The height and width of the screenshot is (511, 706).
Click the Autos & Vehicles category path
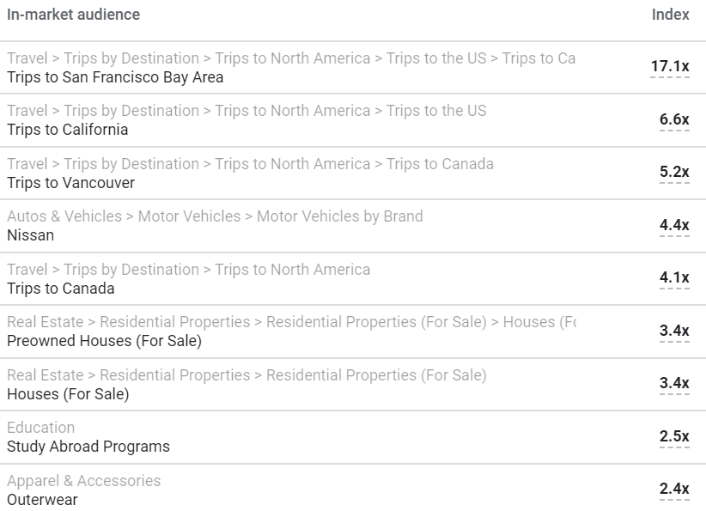(215, 216)
